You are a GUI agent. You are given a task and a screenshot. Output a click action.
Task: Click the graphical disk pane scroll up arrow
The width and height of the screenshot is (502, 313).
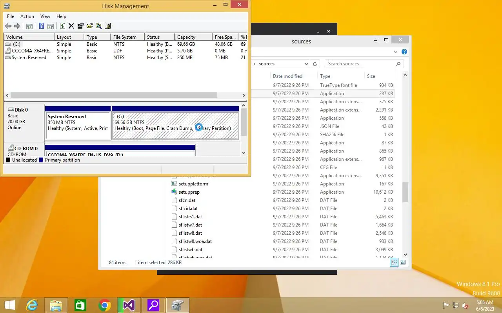(x=244, y=105)
